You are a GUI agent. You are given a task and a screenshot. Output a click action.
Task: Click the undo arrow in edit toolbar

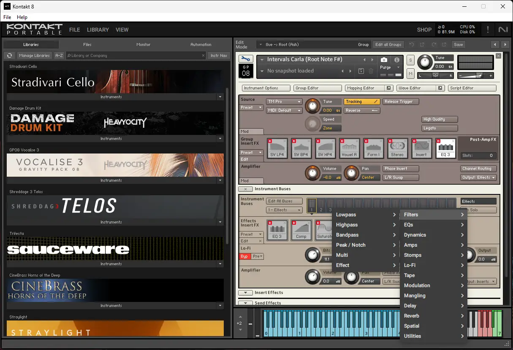[x=411, y=44]
